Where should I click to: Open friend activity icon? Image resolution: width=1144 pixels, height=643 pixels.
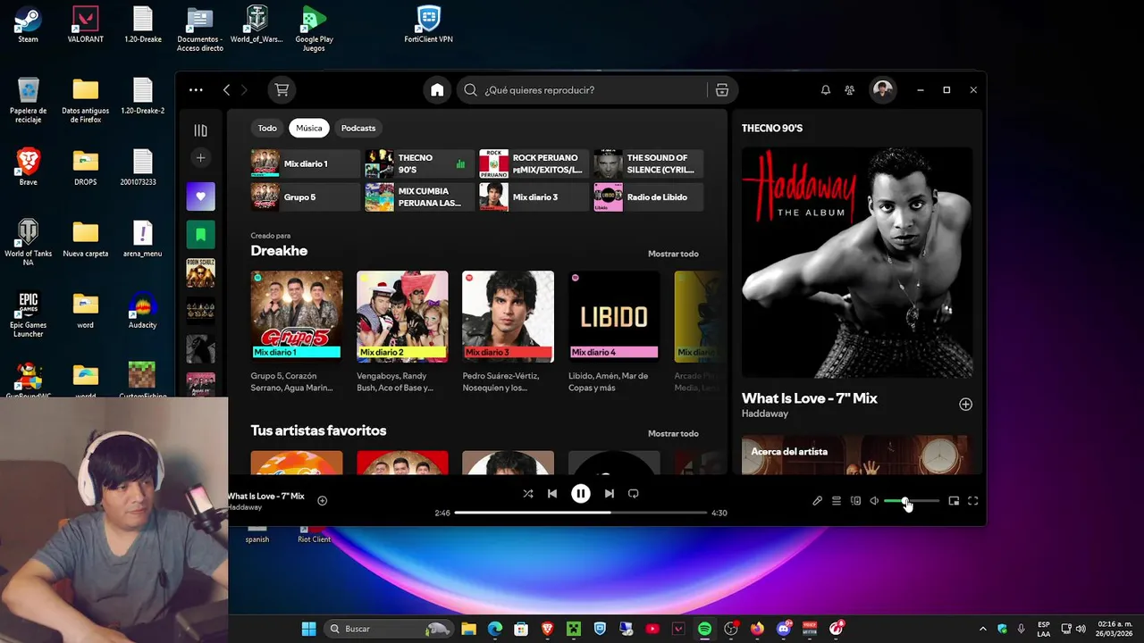(x=850, y=90)
